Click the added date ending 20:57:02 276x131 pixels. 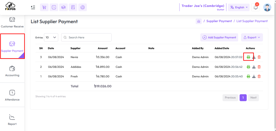pos(229,57)
